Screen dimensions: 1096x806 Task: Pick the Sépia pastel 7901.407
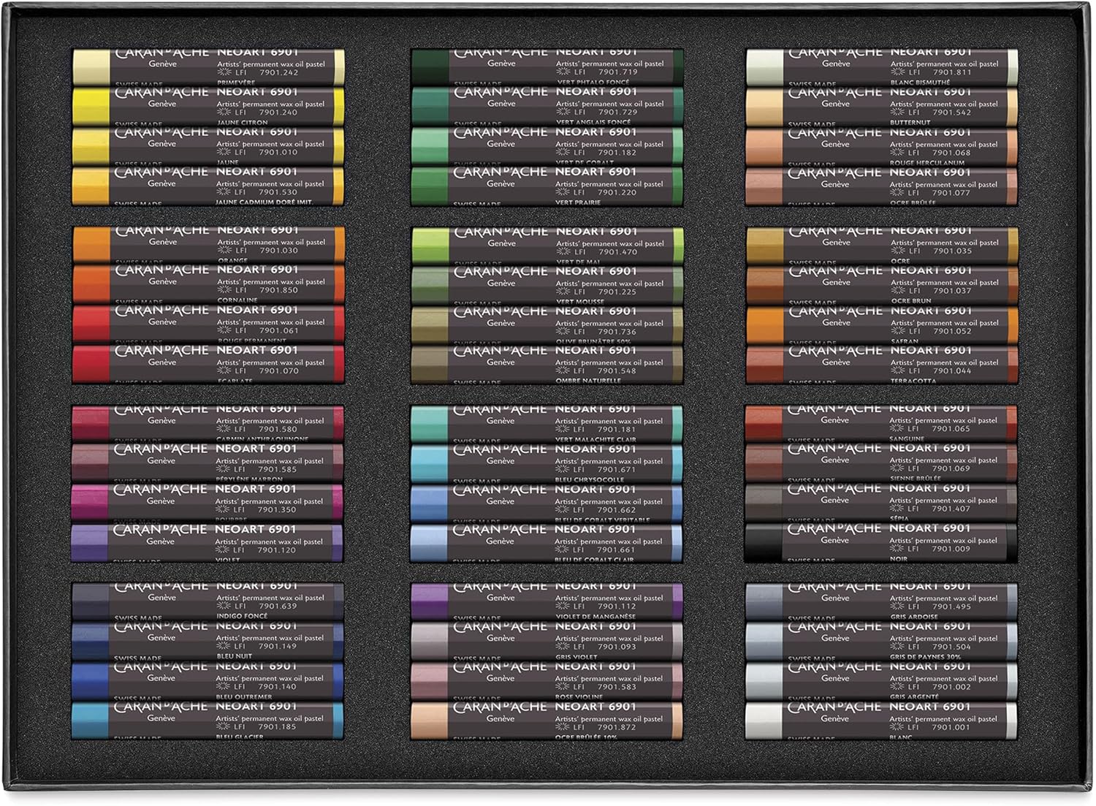click(x=882, y=503)
